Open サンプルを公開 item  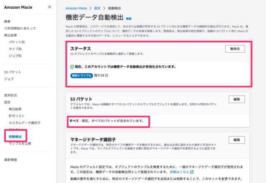click(20, 144)
